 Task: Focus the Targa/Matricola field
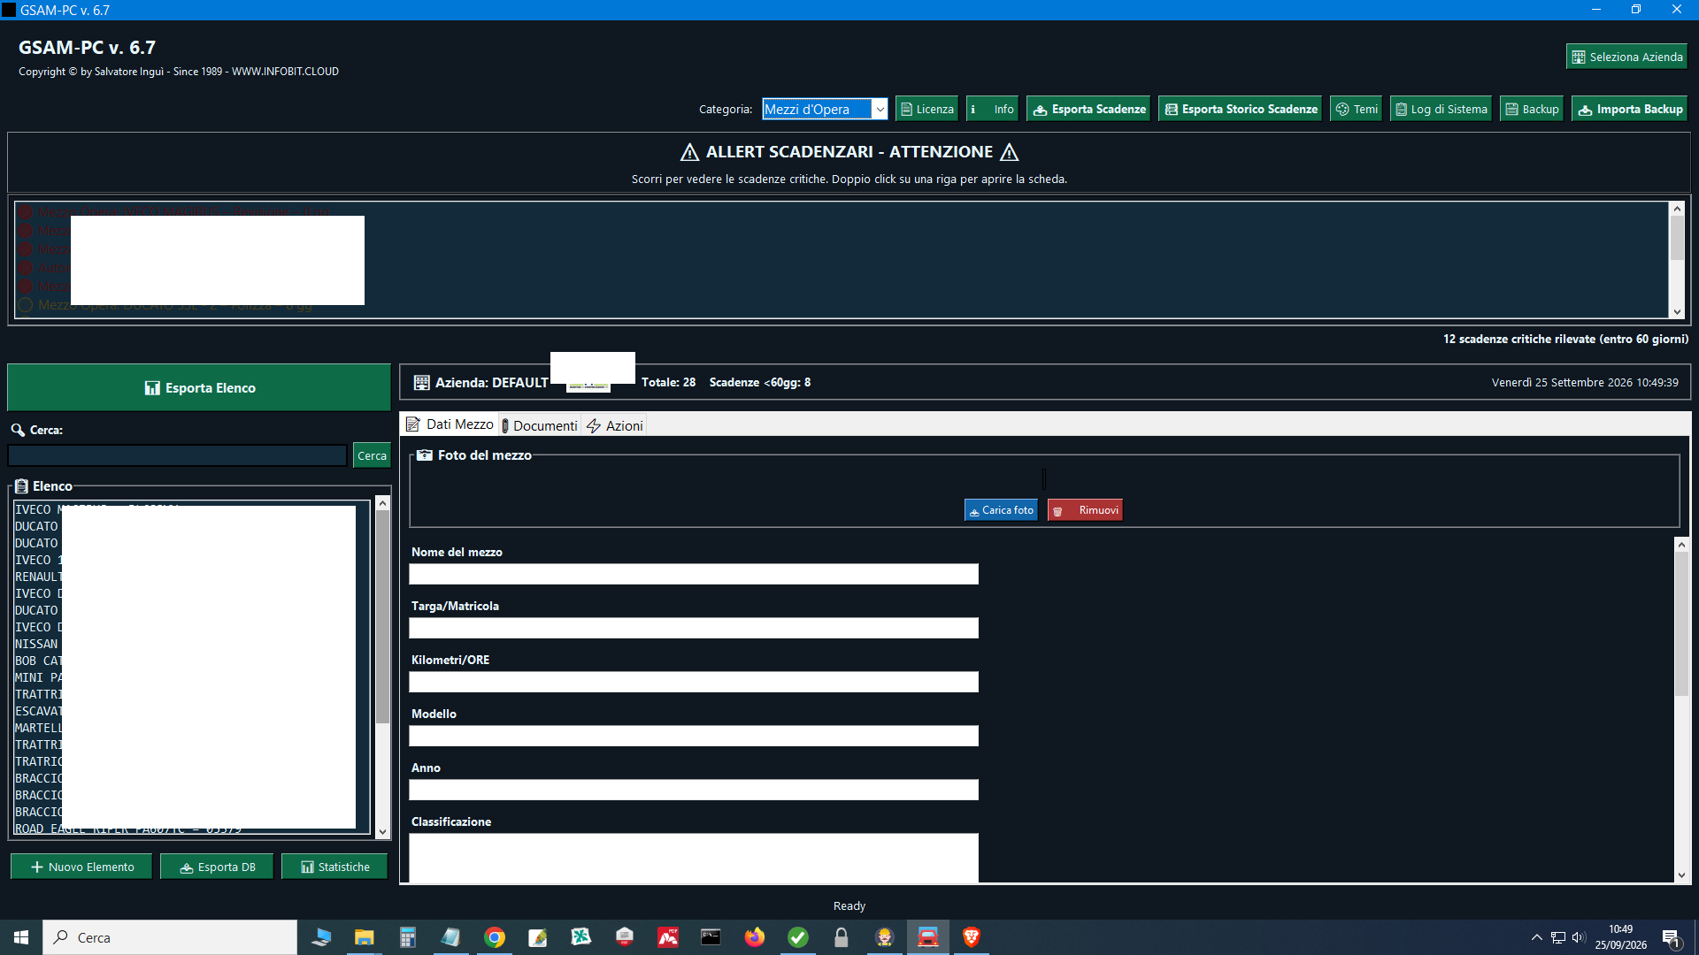point(694,628)
